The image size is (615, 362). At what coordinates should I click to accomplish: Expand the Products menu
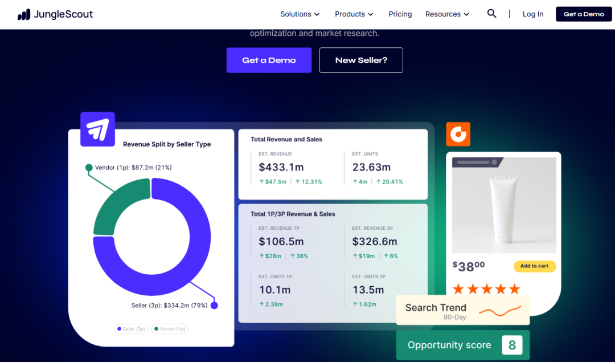click(354, 14)
